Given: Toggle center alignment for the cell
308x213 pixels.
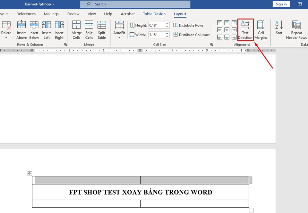Looking at the screenshot, I should pos(227,30).
